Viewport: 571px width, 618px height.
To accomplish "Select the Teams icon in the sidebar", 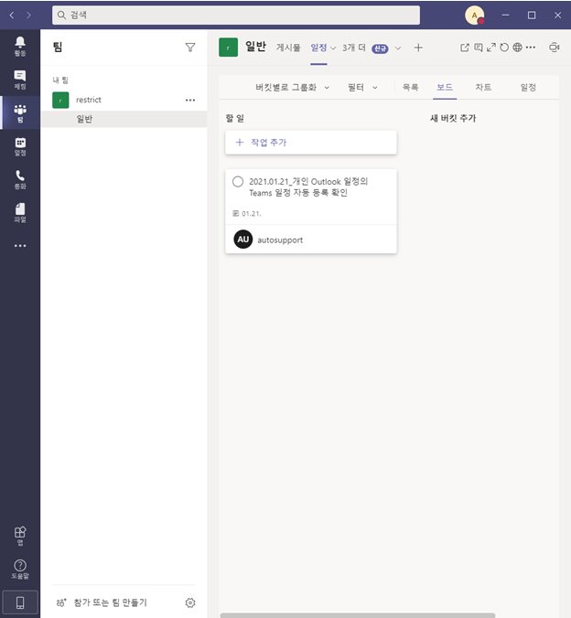I will 20,113.
